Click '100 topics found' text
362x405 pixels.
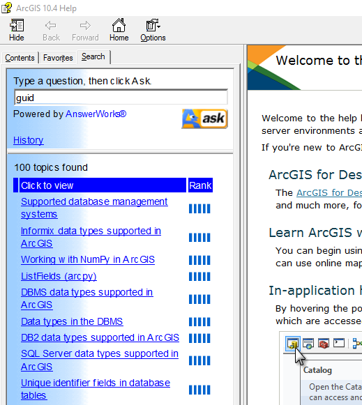51,167
